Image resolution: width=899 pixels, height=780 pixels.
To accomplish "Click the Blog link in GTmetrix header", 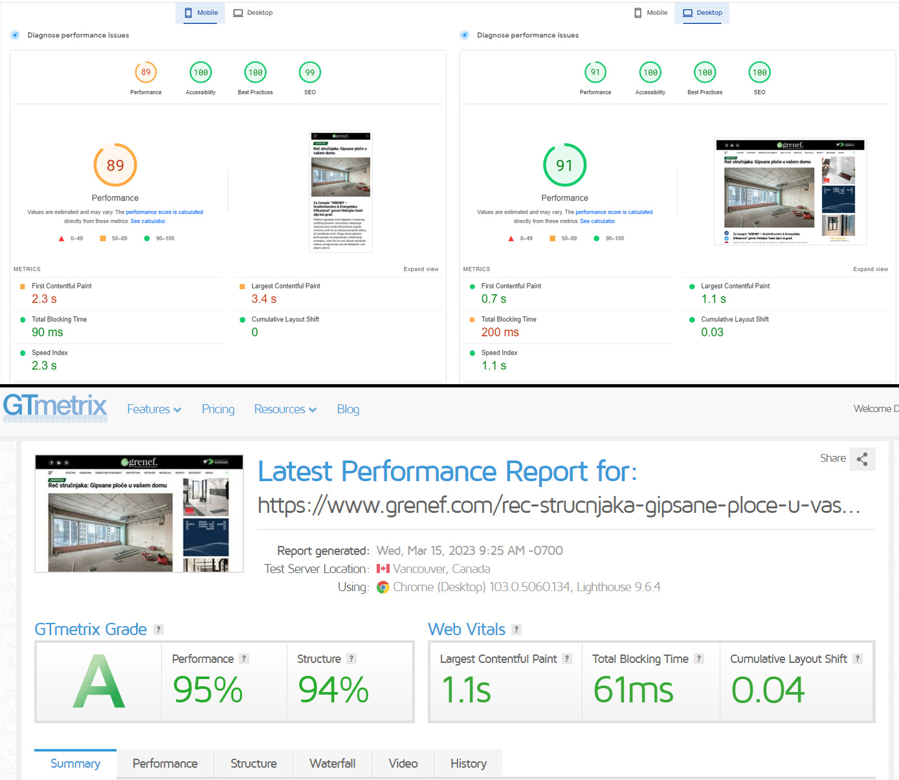I will coord(348,409).
